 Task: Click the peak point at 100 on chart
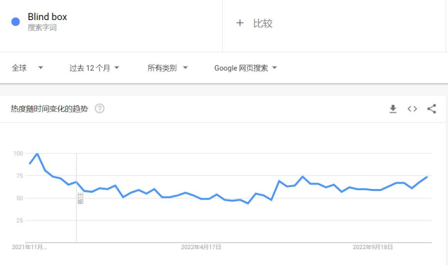pyautogui.click(x=38, y=154)
